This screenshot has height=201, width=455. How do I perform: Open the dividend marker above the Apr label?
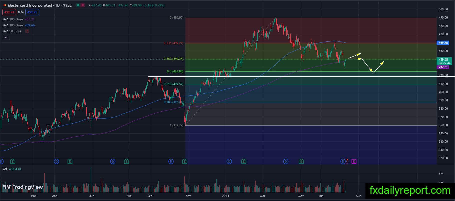(57, 162)
